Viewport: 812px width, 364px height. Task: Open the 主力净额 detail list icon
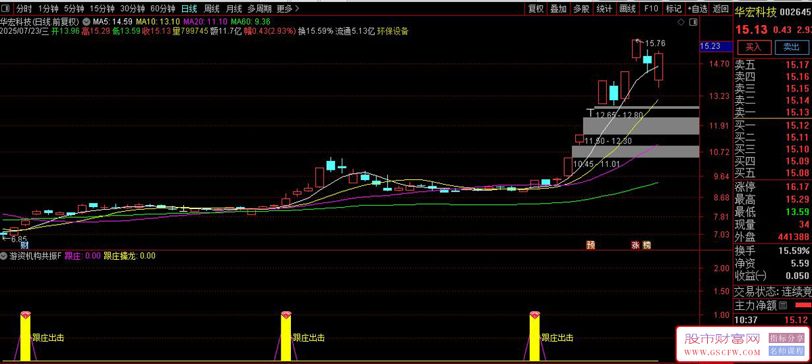click(x=783, y=306)
